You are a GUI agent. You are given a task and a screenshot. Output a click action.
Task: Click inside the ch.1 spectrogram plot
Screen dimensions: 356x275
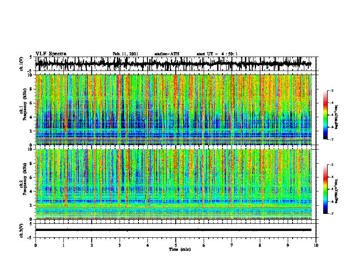pyautogui.click(x=174, y=110)
